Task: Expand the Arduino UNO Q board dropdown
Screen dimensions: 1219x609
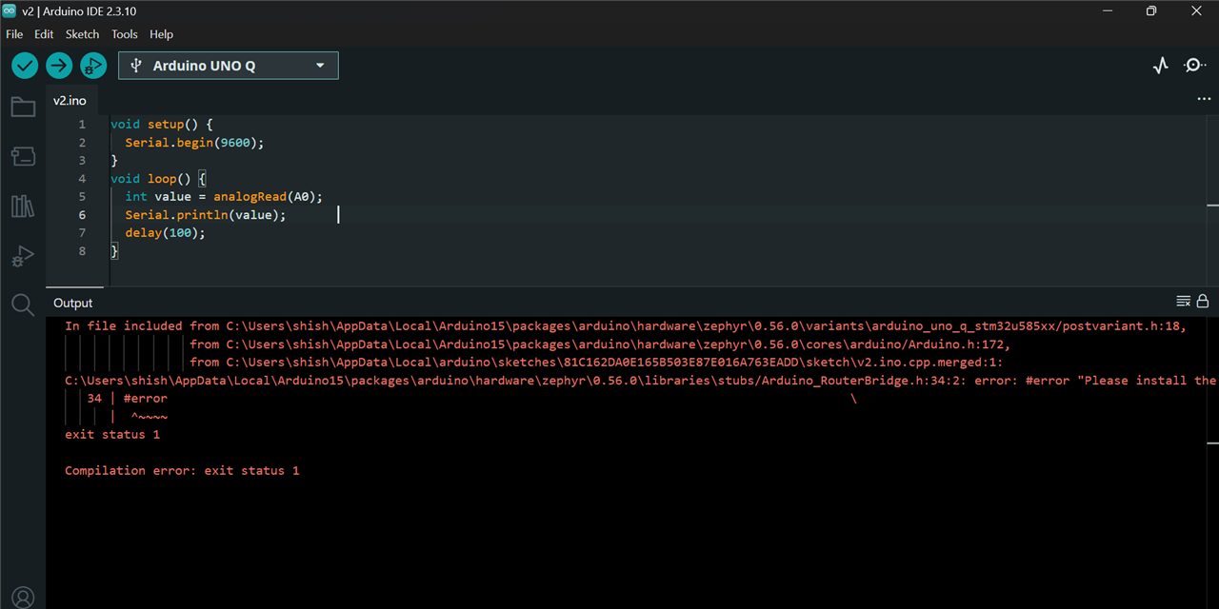Action: (x=229, y=66)
